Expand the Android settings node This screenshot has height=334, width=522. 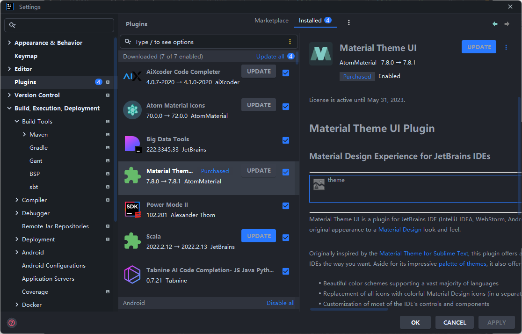tap(17, 253)
